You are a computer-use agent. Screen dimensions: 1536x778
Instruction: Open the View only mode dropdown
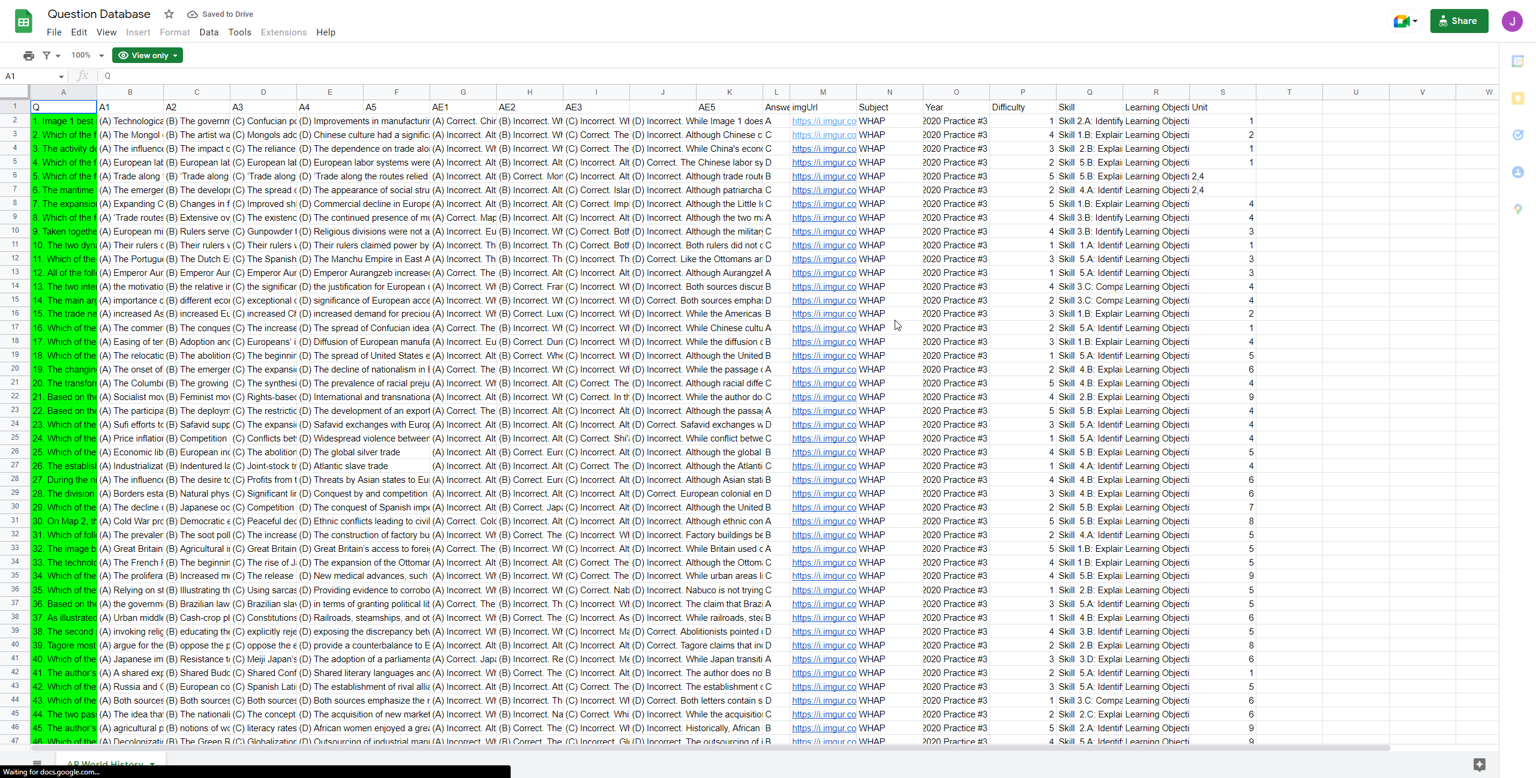148,55
